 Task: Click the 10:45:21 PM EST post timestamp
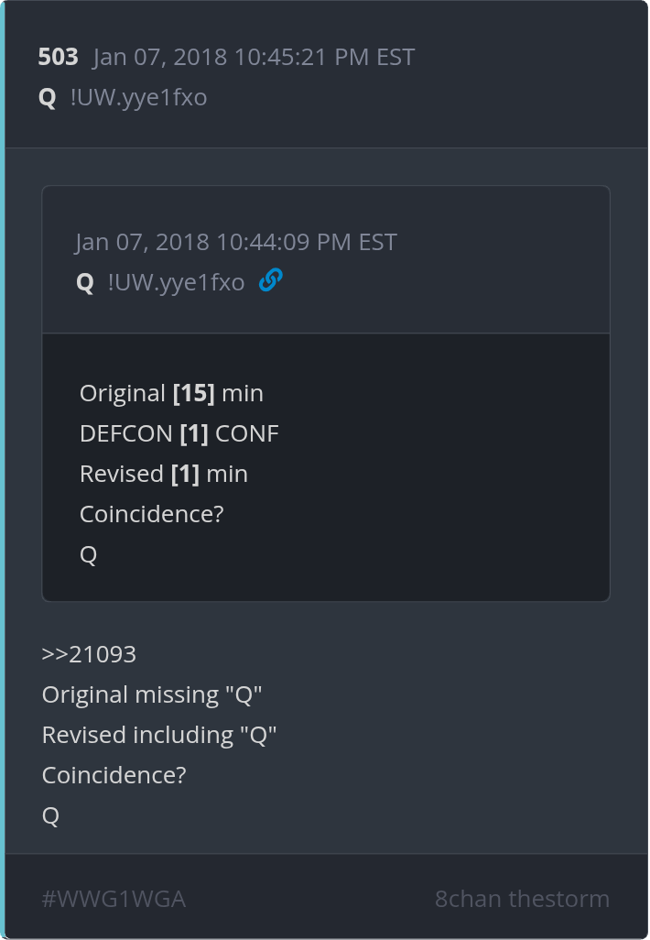pos(254,57)
